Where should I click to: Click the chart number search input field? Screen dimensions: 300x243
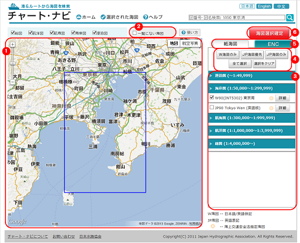coord(237,18)
